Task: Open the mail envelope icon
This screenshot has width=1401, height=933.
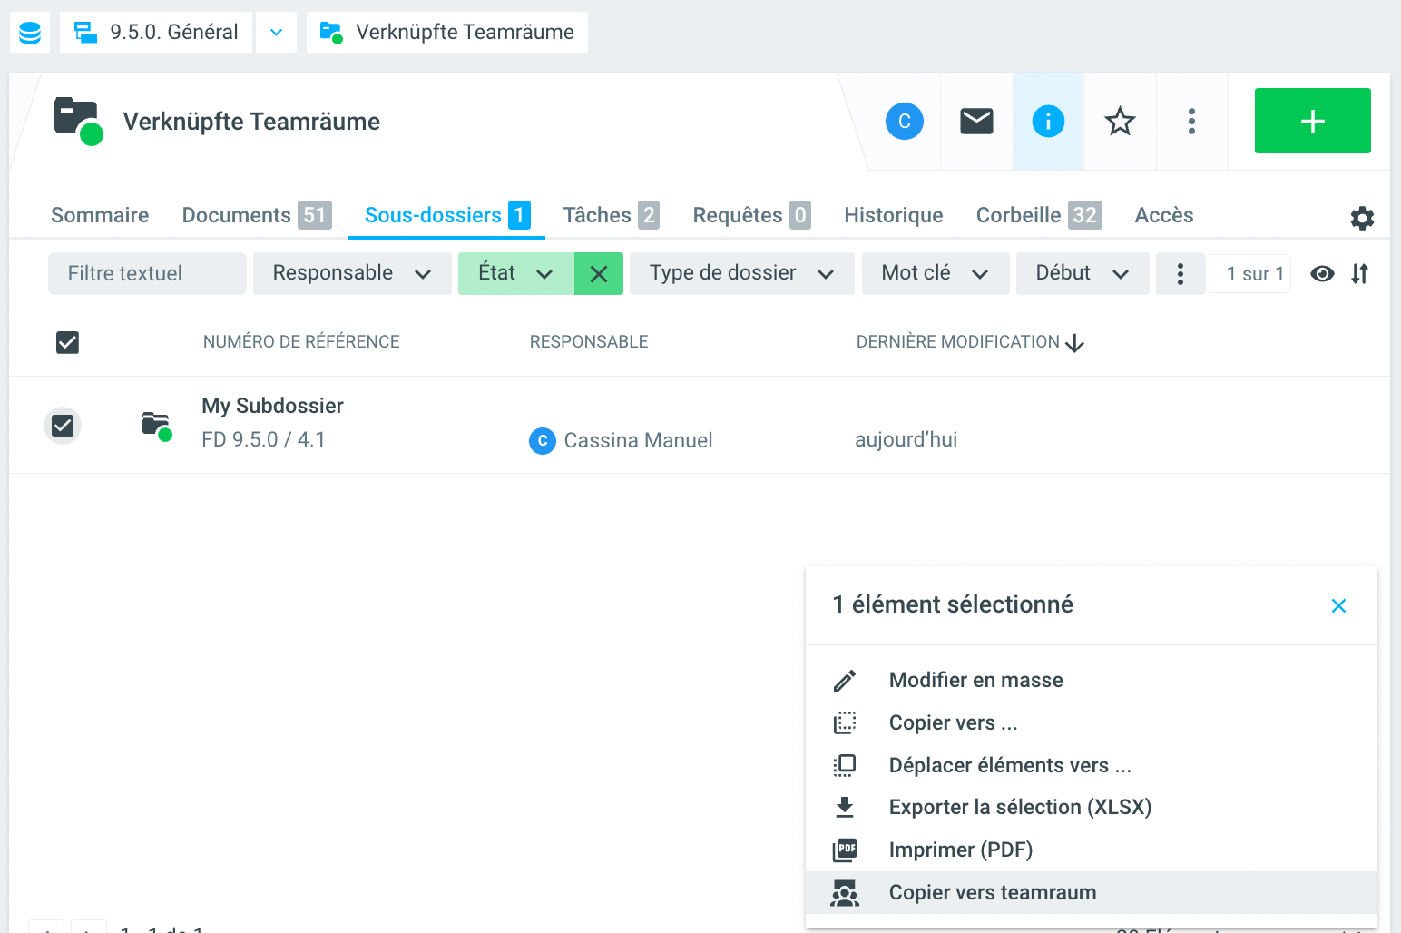Action: coord(976,121)
